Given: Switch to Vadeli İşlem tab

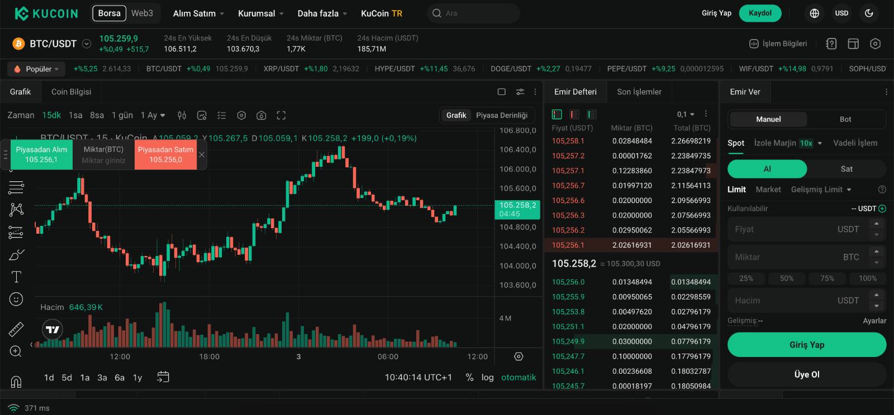Looking at the screenshot, I should point(855,143).
